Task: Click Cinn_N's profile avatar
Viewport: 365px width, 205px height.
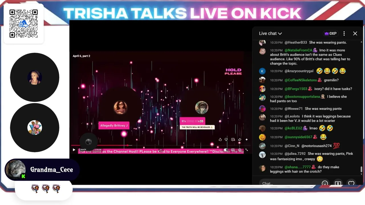Action: pyautogui.click(x=262, y=146)
